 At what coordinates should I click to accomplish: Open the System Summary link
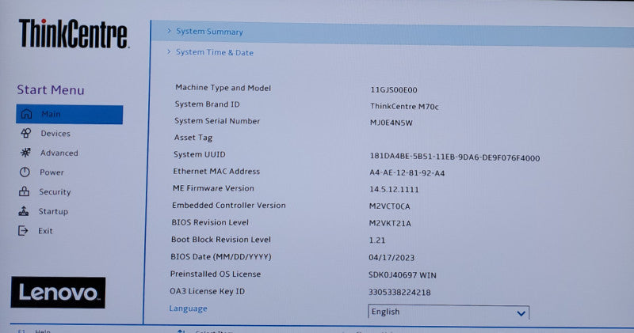209,32
